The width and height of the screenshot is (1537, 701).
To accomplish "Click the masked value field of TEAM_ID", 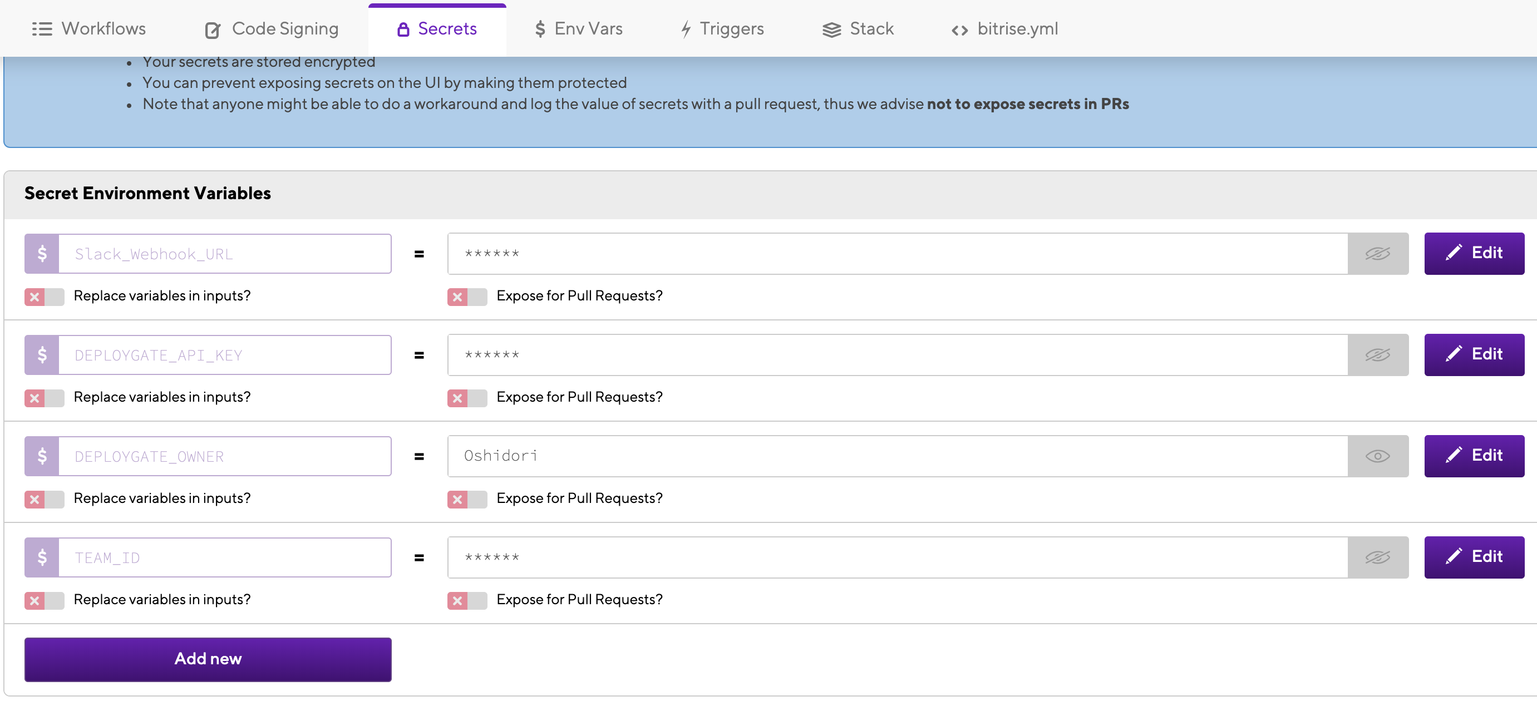I will point(898,558).
